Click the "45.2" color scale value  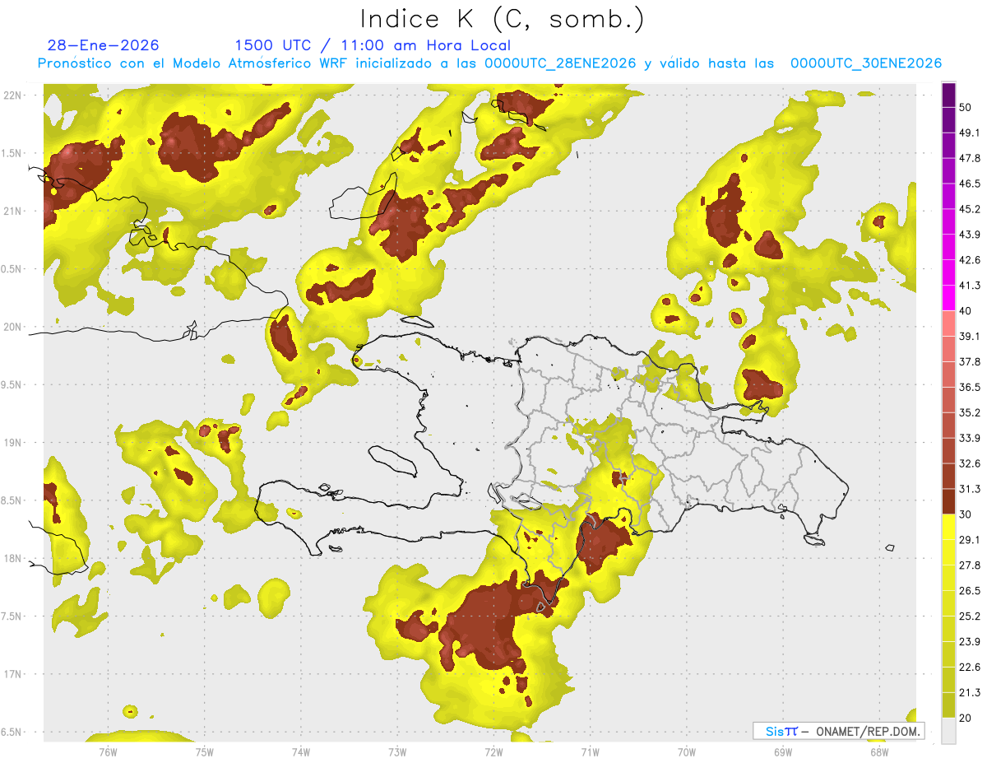[970, 209]
